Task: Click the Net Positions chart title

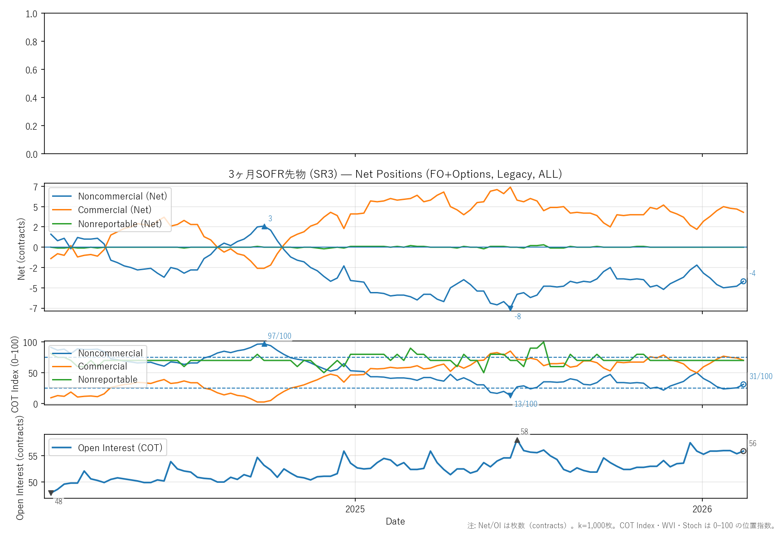Action: [395, 174]
